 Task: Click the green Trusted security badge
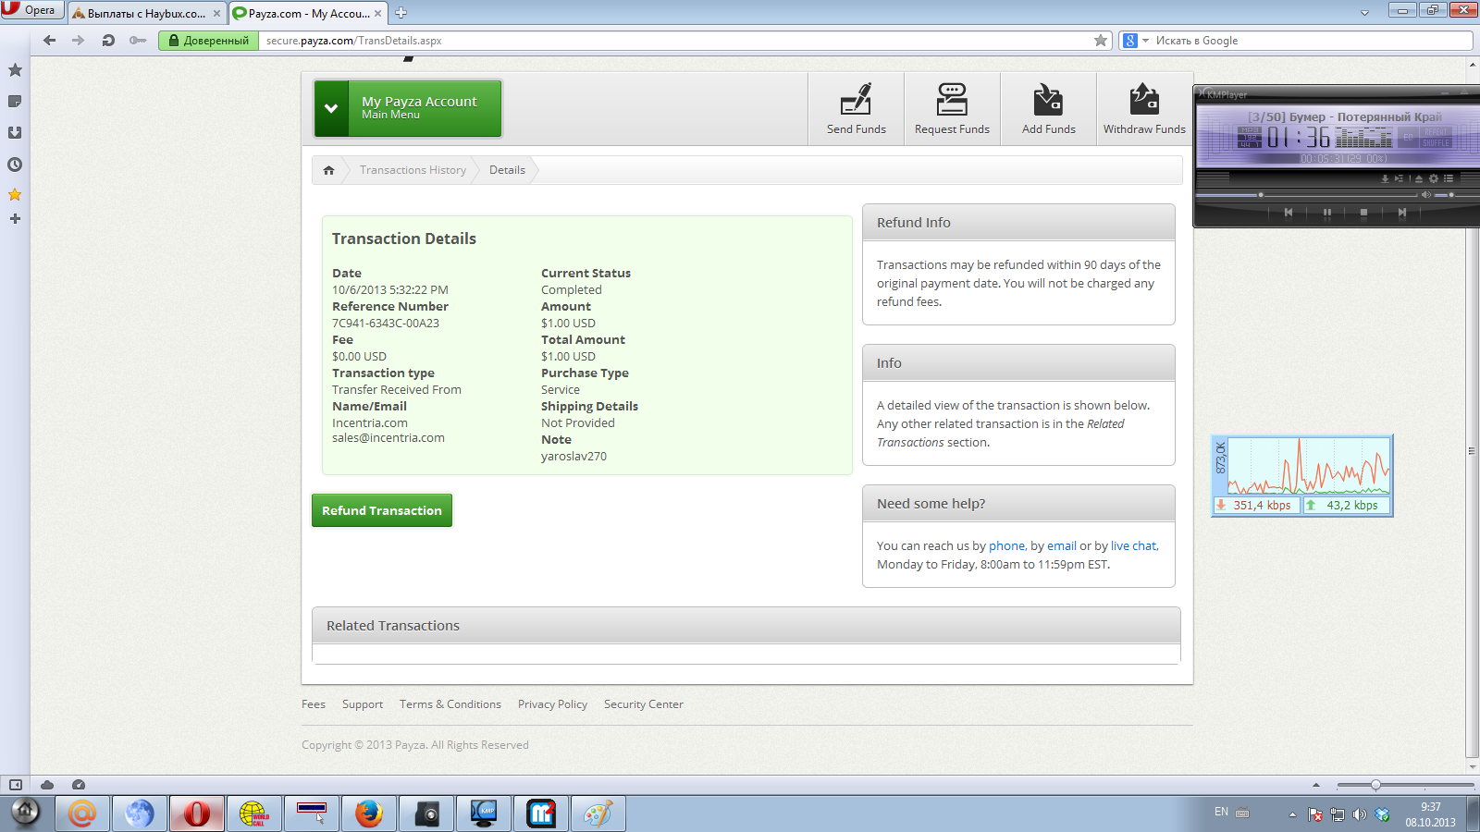pyautogui.click(x=208, y=41)
